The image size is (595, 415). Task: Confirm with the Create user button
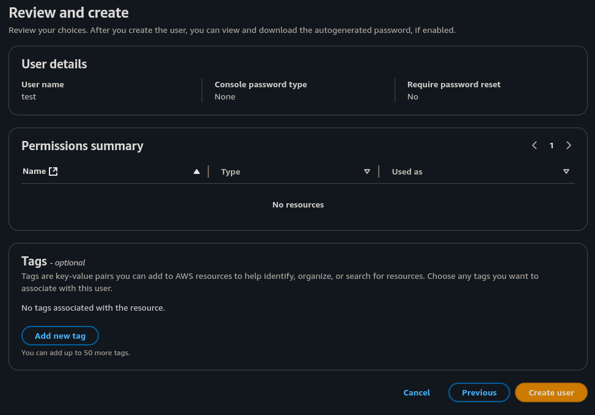[x=551, y=392]
